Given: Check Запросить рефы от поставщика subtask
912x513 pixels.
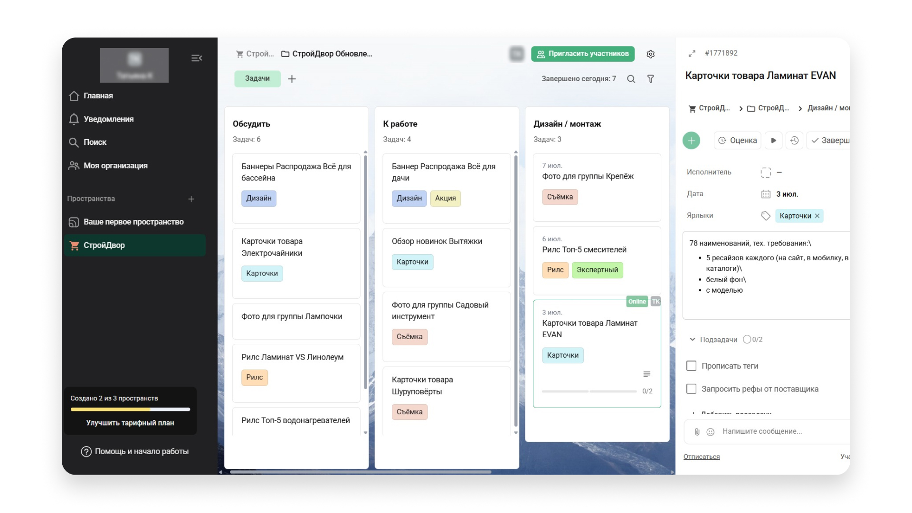Looking at the screenshot, I should (x=691, y=389).
